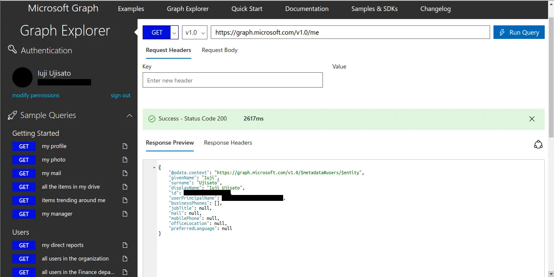Click the Enter new header key field
Screen dimensions: 554x277
(232, 80)
